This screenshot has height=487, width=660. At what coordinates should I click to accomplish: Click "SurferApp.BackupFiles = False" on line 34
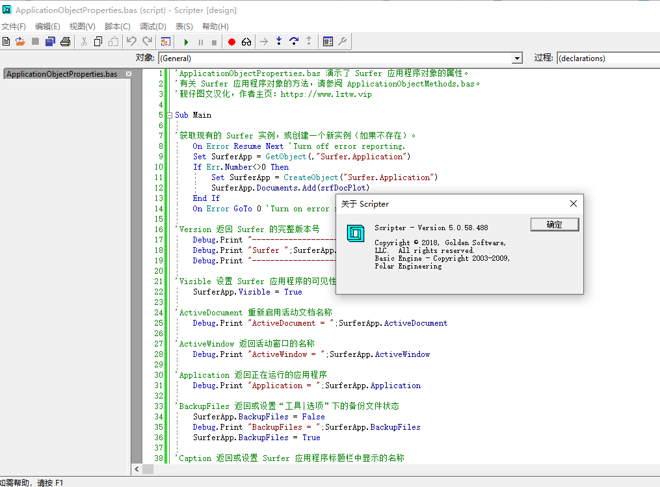259,417
